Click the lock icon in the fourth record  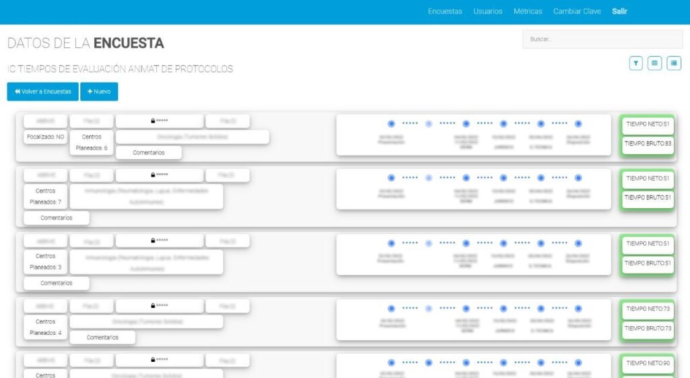(153, 306)
